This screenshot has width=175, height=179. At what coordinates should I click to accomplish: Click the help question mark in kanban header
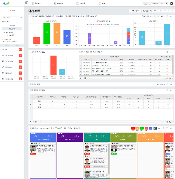pos(164,128)
